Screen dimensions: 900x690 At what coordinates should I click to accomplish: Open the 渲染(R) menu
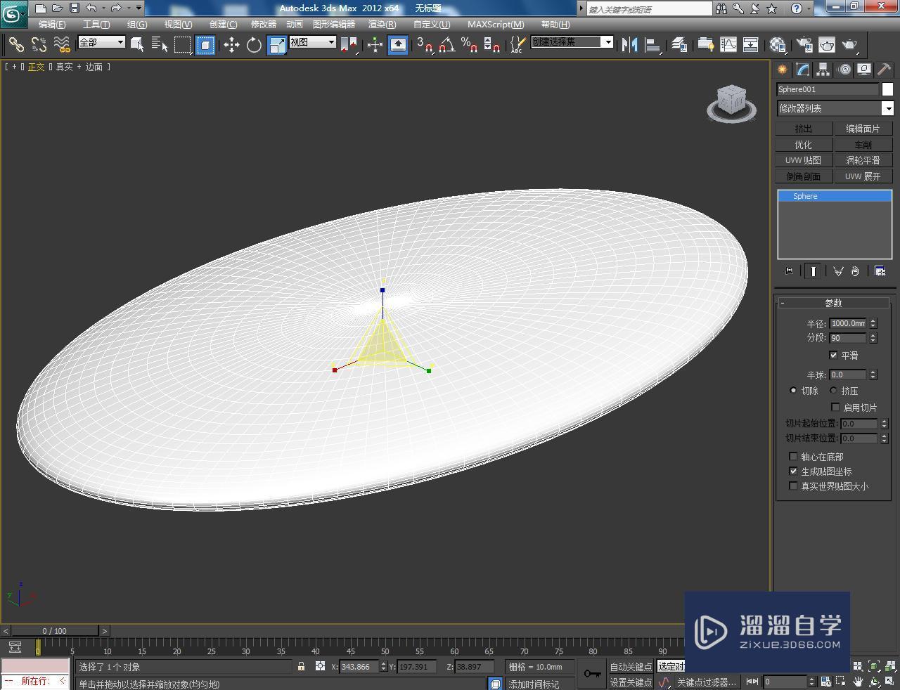[382, 24]
